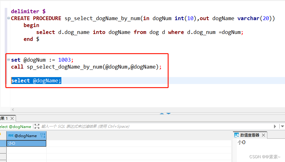Viewport: 285px width, 162px height.
Task: Click the expand filter panel icon
Action: [37, 126]
